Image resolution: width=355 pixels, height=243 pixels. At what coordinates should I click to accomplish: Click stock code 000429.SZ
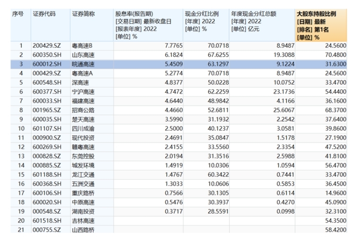pyautogui.click(x=47, y=73)
